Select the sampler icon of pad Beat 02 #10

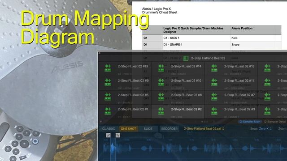(161, 82)
